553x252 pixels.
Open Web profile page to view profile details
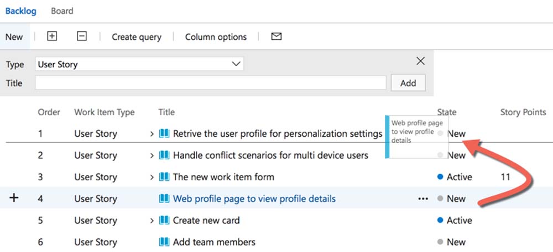(x=254, y=199)
